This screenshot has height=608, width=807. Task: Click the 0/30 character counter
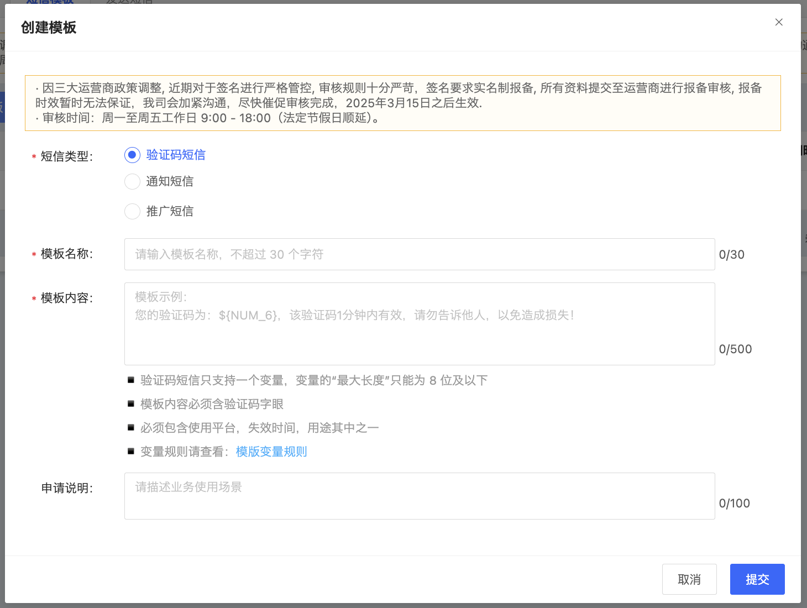732,254
